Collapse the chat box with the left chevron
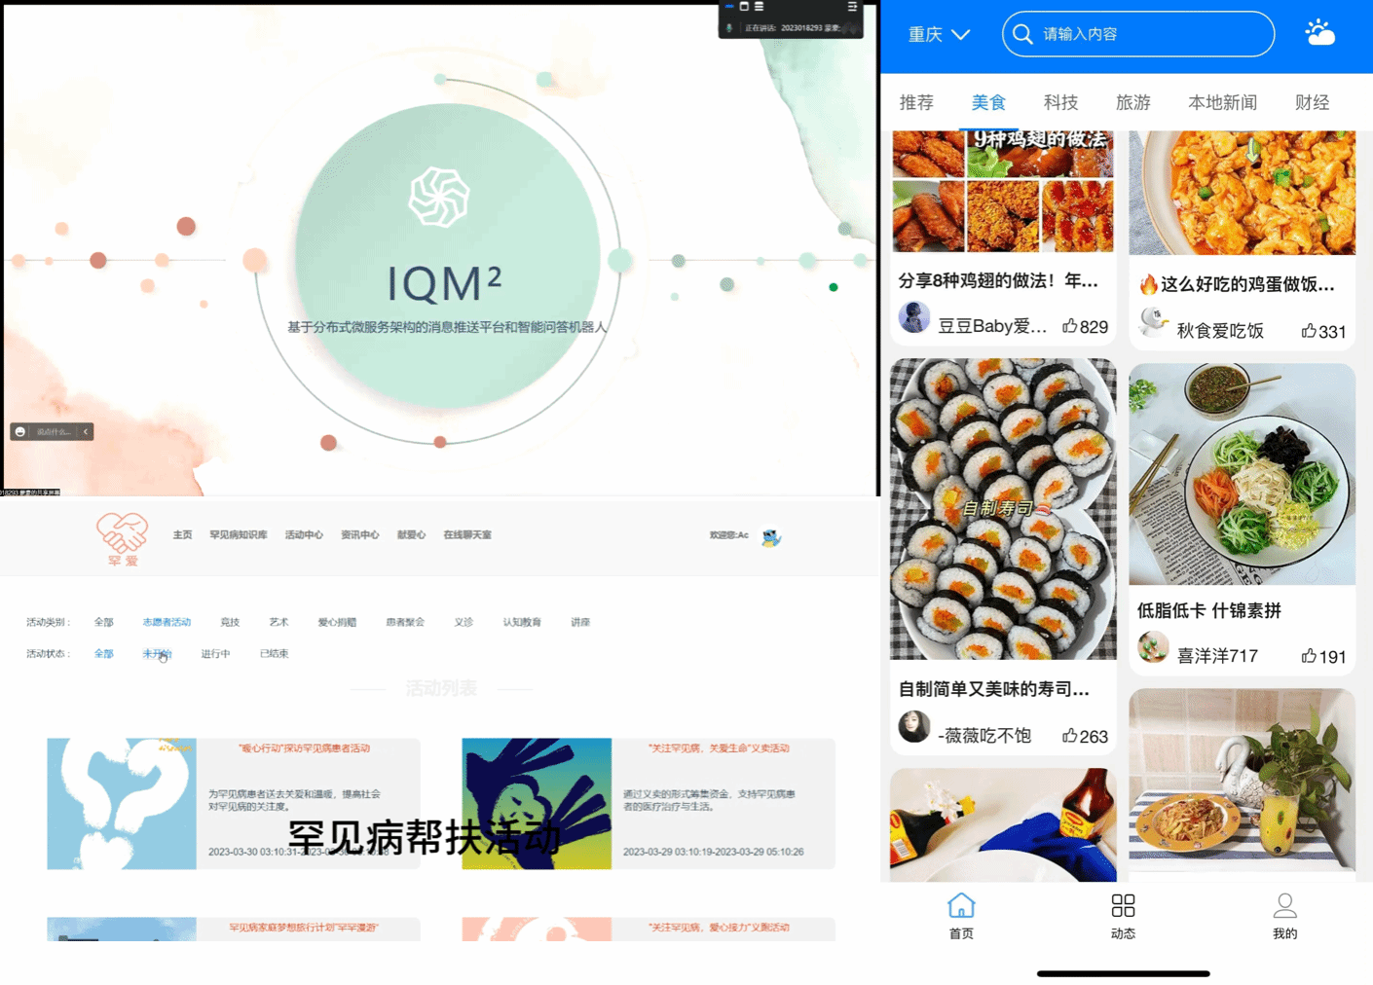Image resolution: width=1373 pixels, height=985 pixels. pos(86,431)
